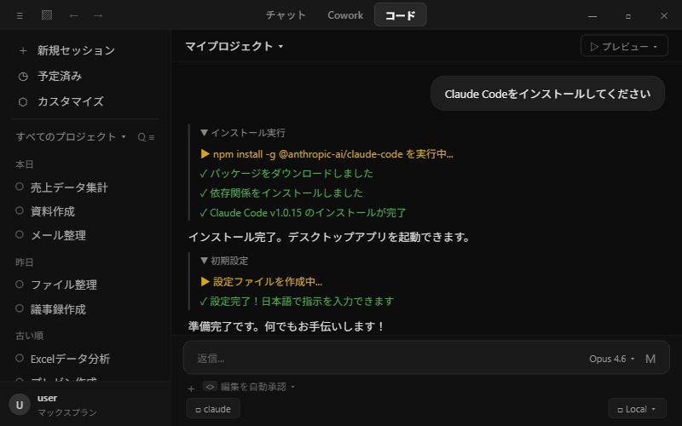Open the Local environment dropdown
682x426 pixels.
(637, 409)
